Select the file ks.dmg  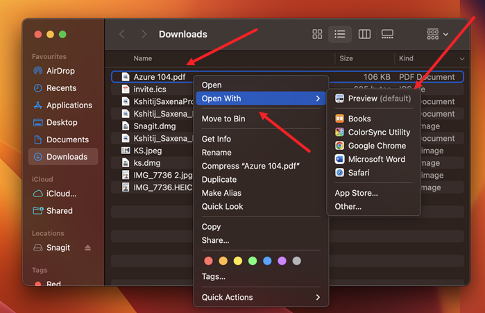click(147, 163)
